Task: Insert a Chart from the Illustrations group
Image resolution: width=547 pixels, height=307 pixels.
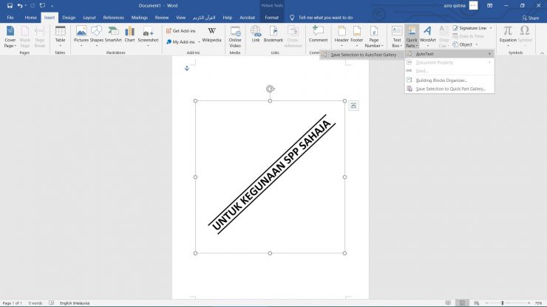Action: point(129,35)
